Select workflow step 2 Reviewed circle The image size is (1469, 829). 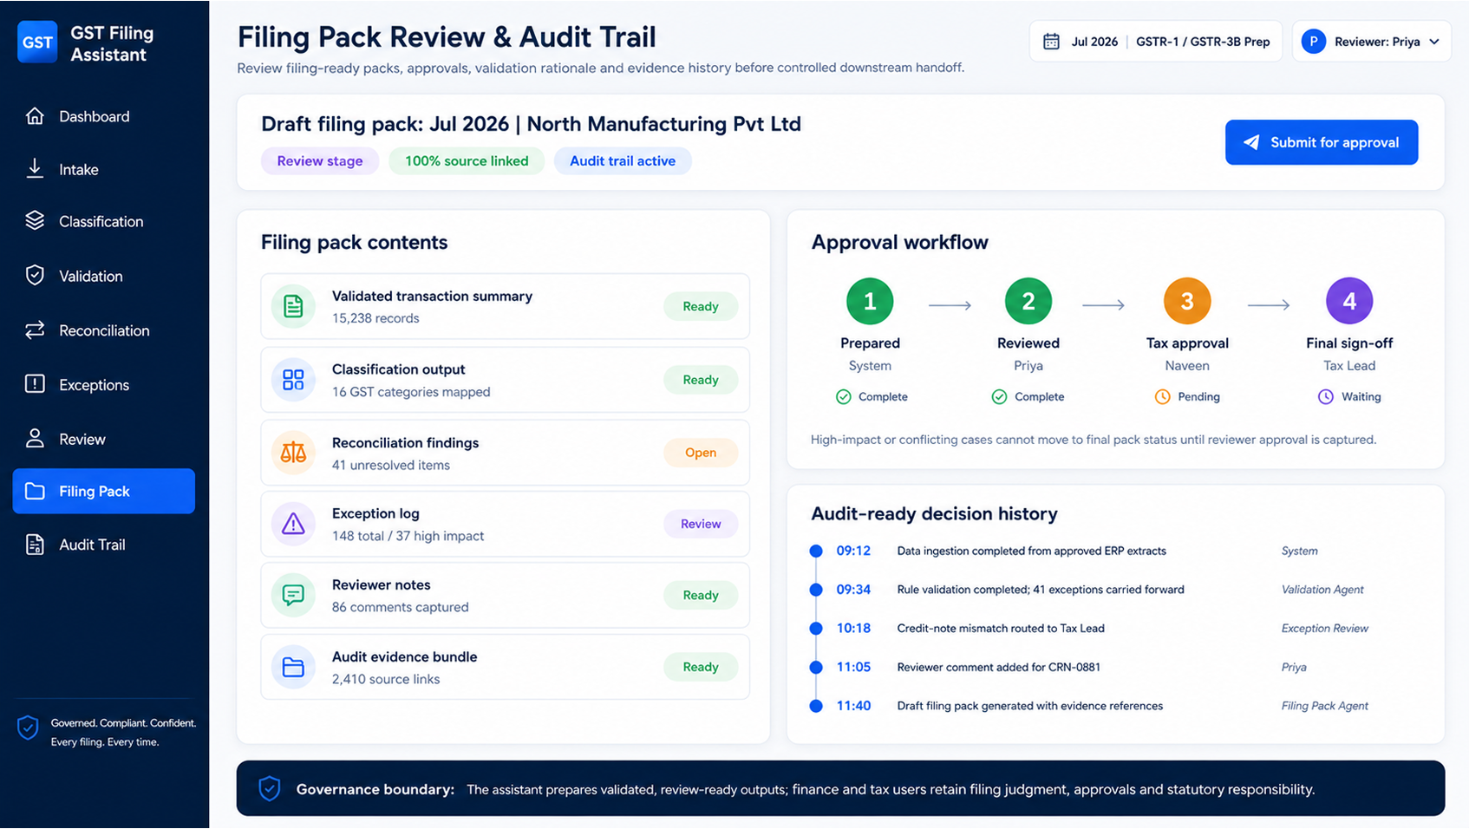point(1028,301)
